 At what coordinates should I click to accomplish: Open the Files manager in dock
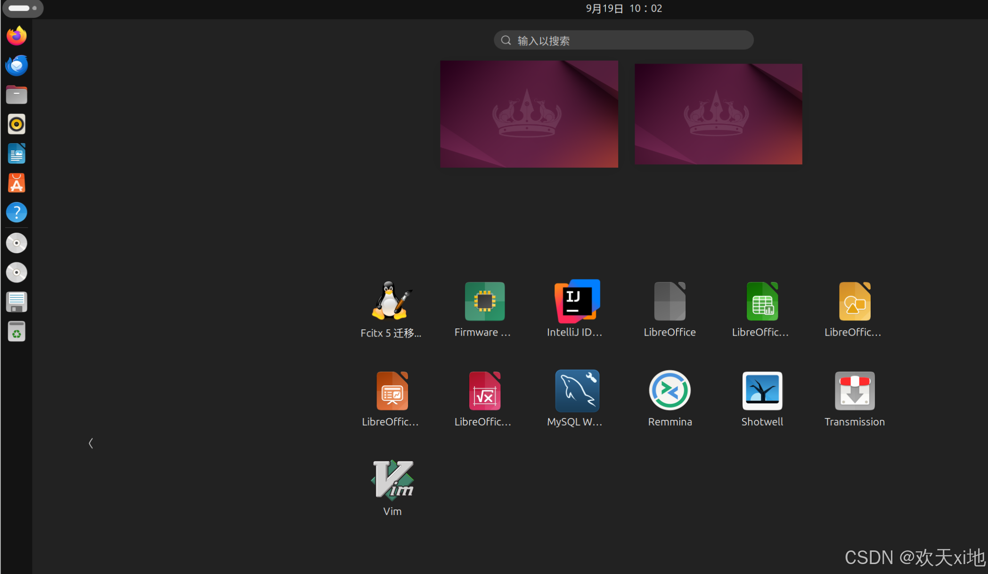click(16, 95)
